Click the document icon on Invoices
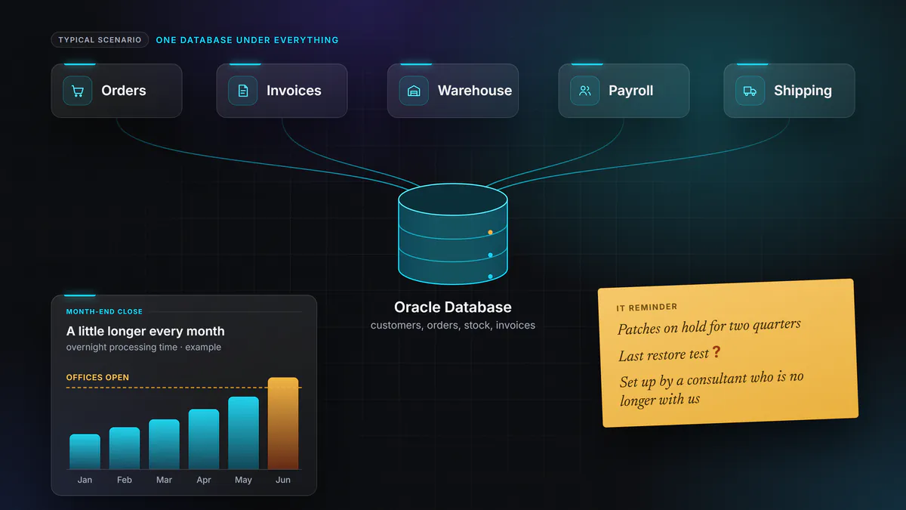The height and width of the screenshot is (510, 906). [242, 91]
